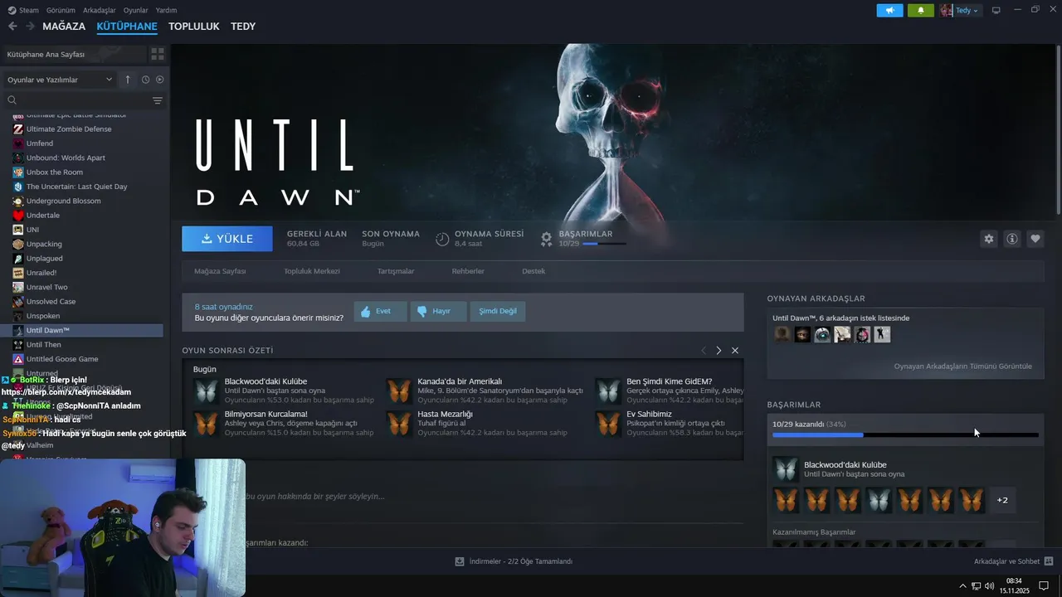The width and height of the screenshot is (1062, 597).
Task: Click the recent activity clock filter
Action: click(x=145, y=80)
